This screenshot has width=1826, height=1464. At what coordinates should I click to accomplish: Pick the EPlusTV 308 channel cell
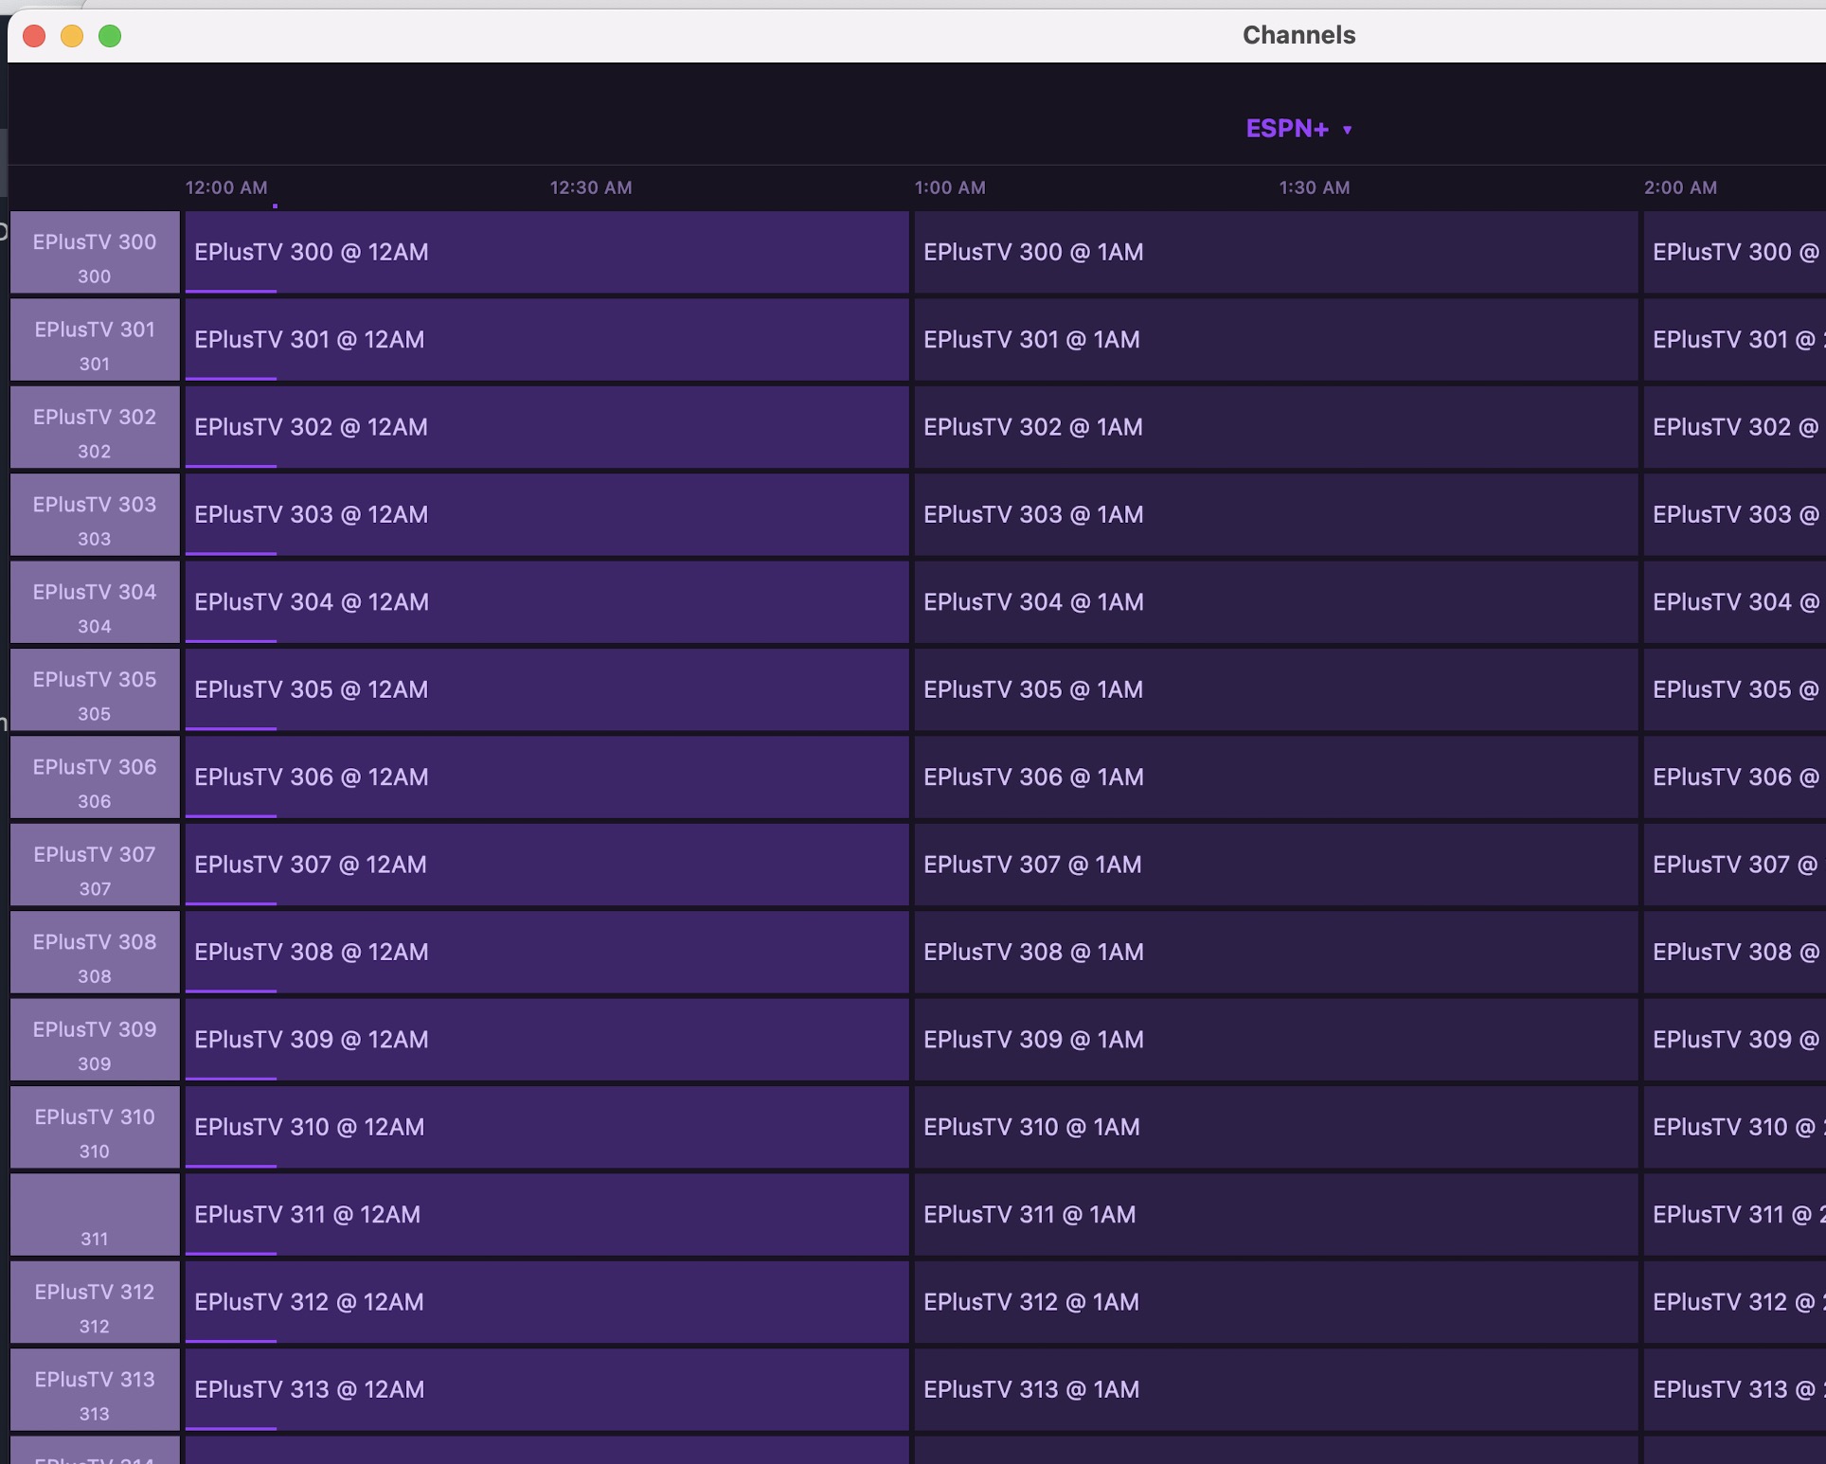point(95,953)
